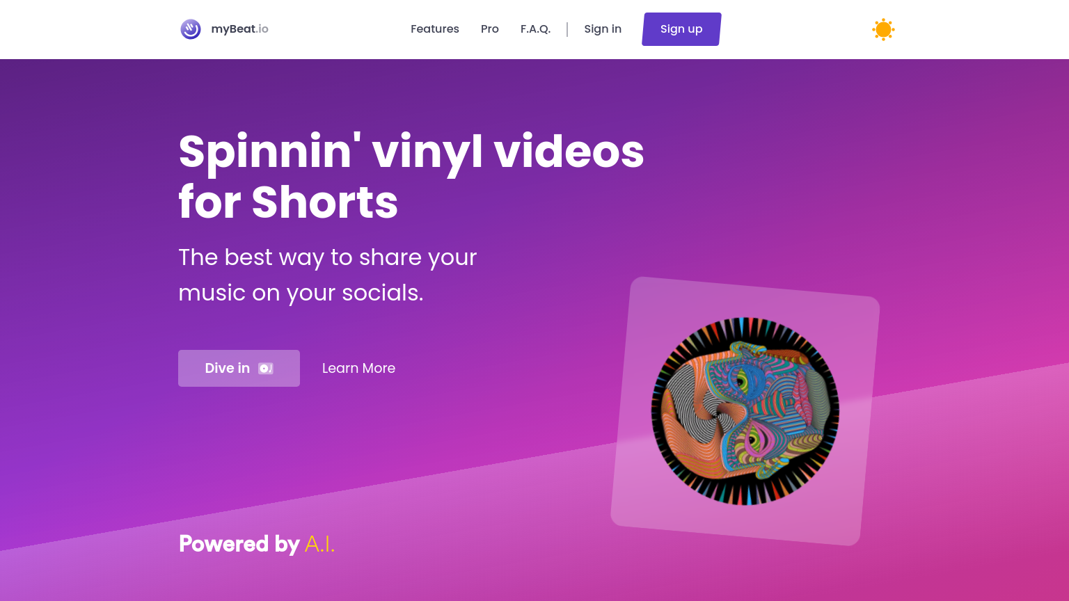Screen dimensions: 1069x601
Task: Click the turntable icon inside Dive in
Action: 266,369
